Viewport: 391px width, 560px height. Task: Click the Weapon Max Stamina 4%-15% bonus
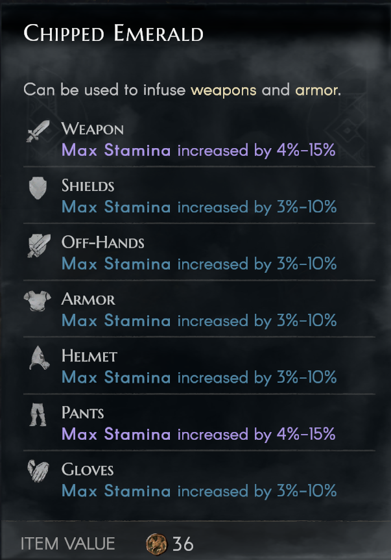198,151
